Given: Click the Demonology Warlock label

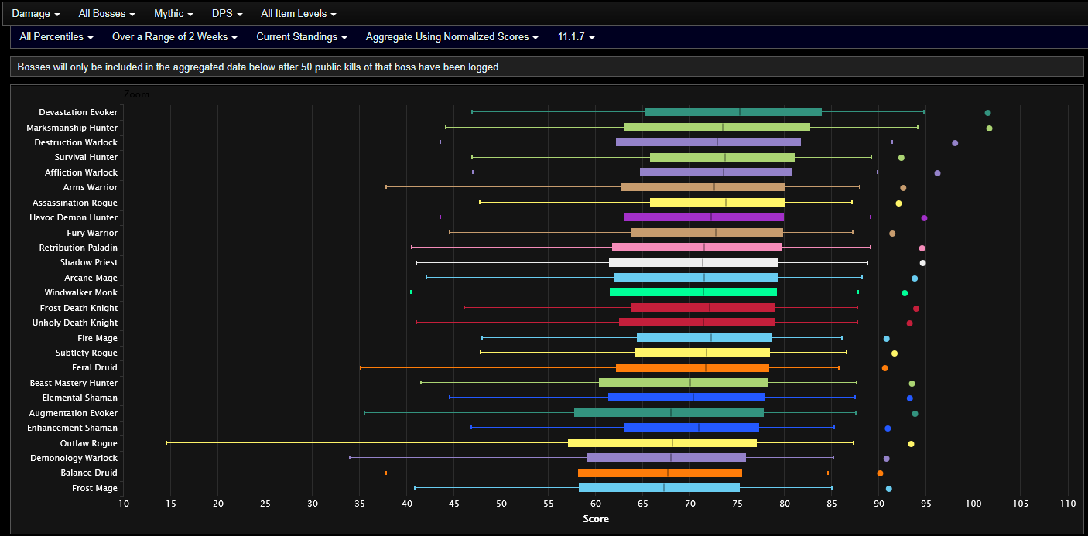Looking at the screenshot, I should [x=76, y=458].
